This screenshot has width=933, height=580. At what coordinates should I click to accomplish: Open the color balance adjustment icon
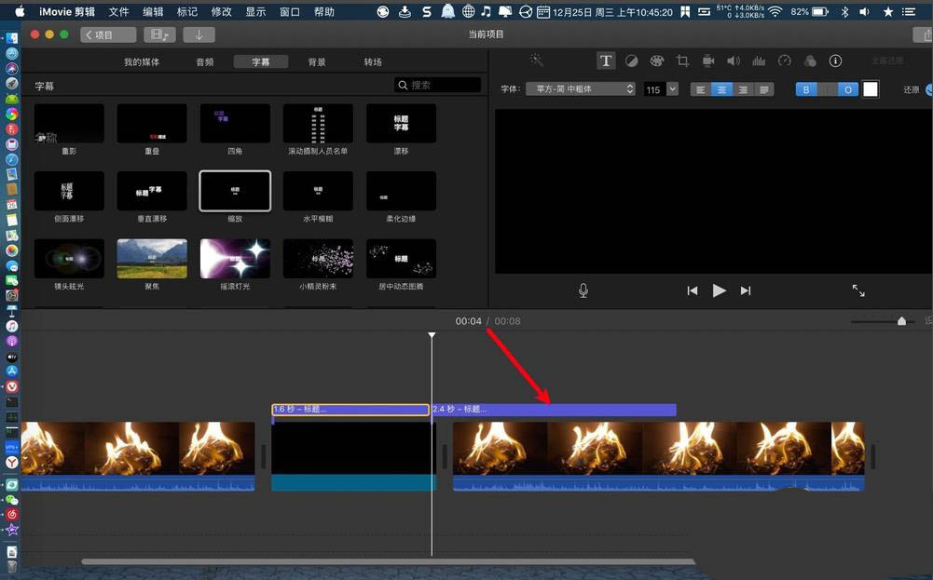pyautogui.click(x=631, y=61)
